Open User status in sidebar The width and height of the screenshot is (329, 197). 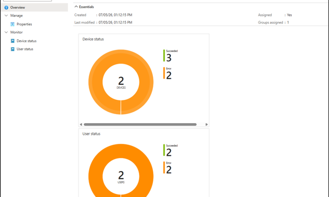(25, 49)
